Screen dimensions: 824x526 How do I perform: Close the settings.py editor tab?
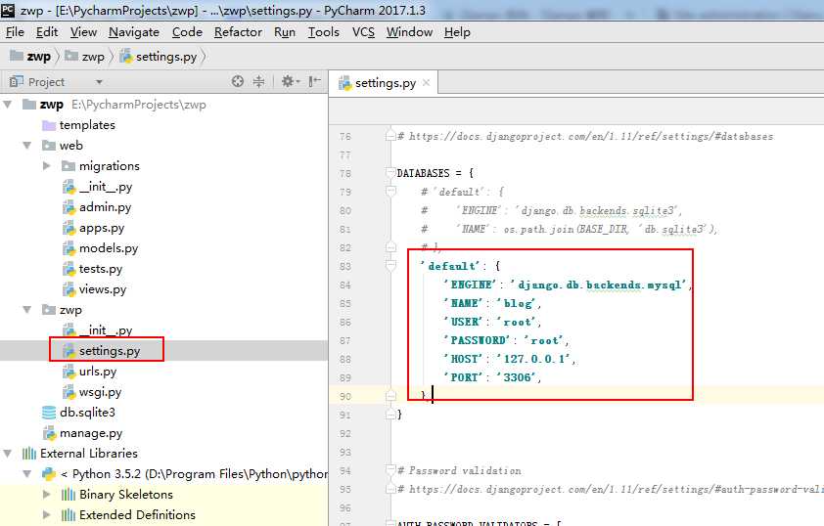point(426,82)
